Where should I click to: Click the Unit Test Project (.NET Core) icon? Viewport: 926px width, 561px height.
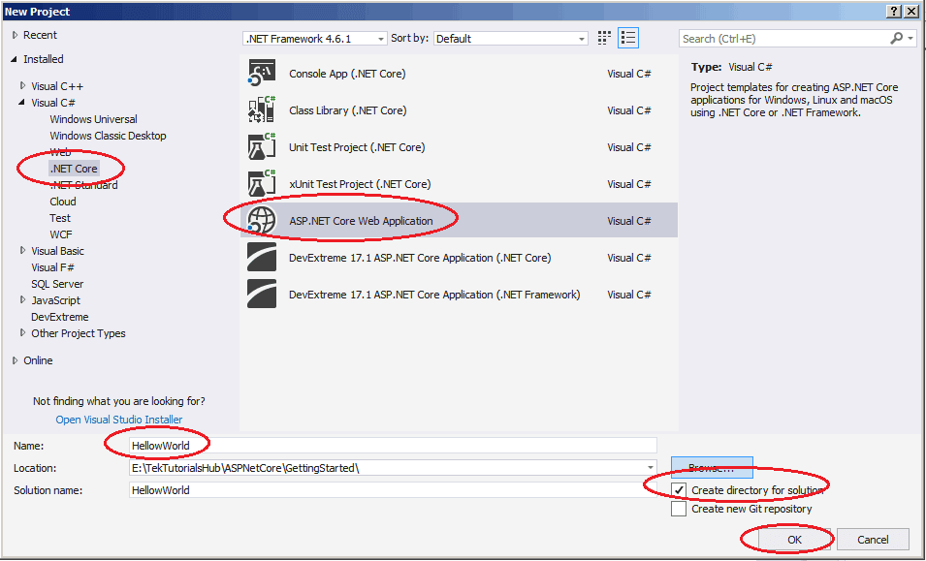262,147
